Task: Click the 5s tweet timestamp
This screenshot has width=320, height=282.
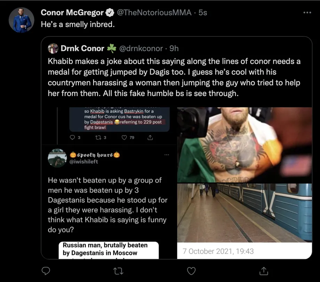Action: [x=203, y=13]
